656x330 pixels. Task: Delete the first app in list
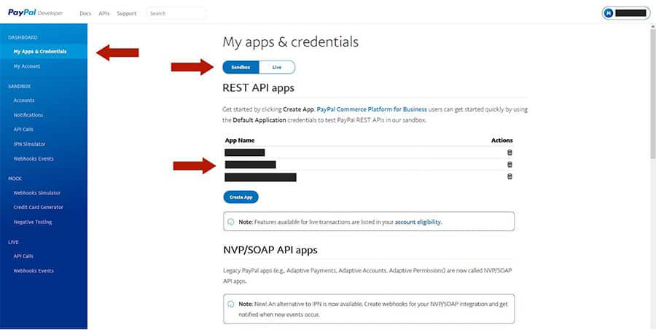coord(509,152)
